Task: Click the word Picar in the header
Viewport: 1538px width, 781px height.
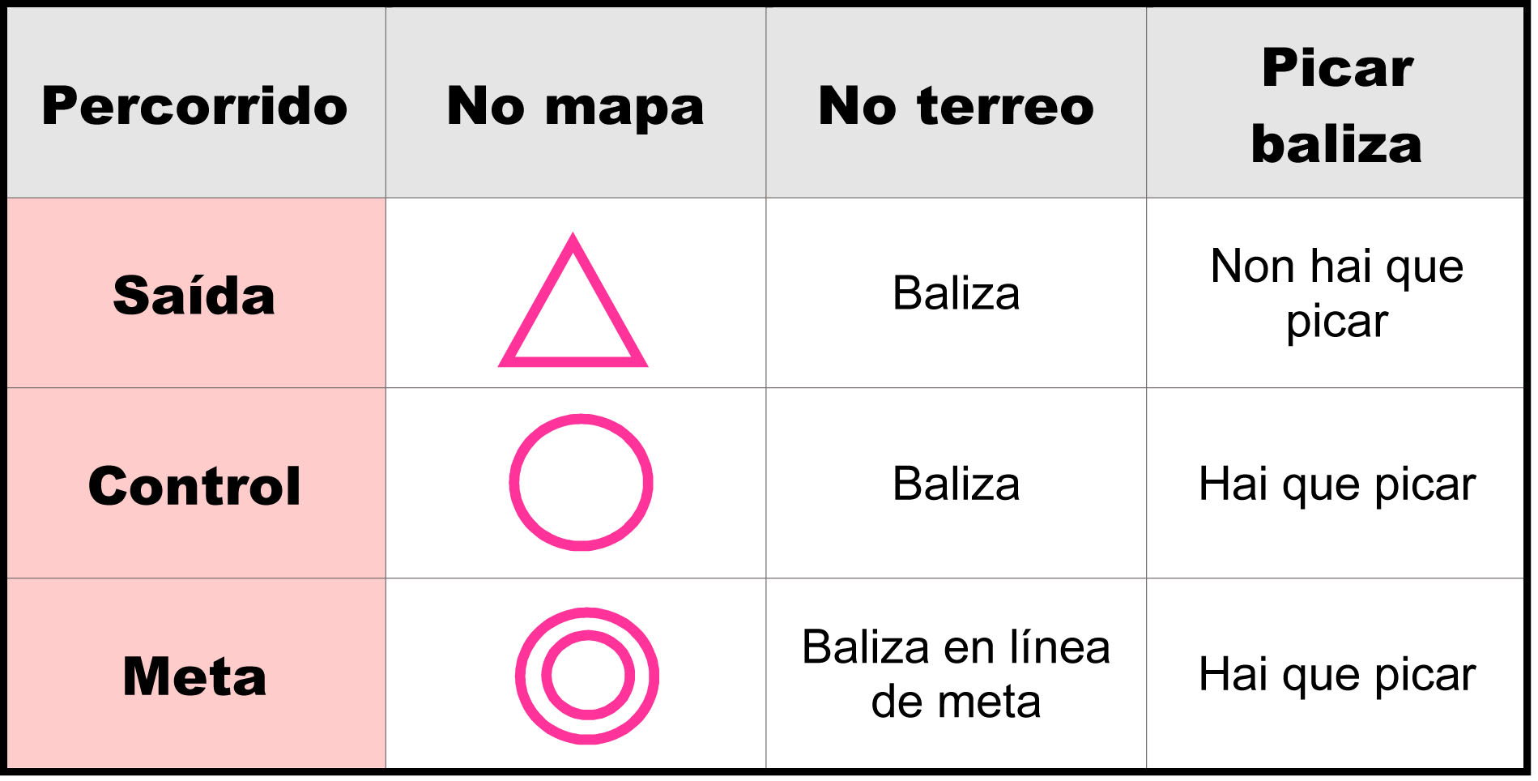Action: point(1337,67)
